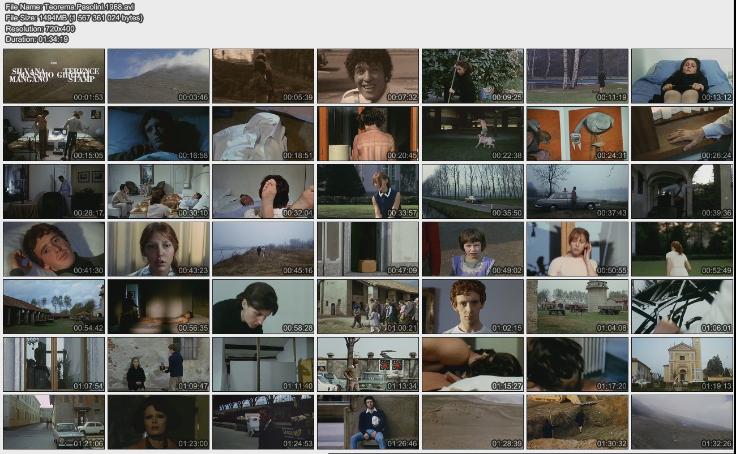This screenshot has height=454, width=736.
Task: Open the sepia smiling man frame at 00:07:32
Action: 368,76
